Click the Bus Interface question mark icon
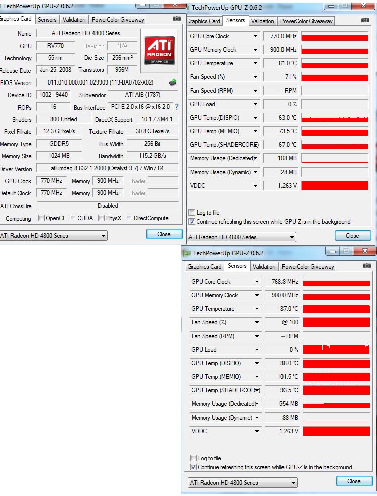Screen dimensions: 377x496 (x=177, y=107)
